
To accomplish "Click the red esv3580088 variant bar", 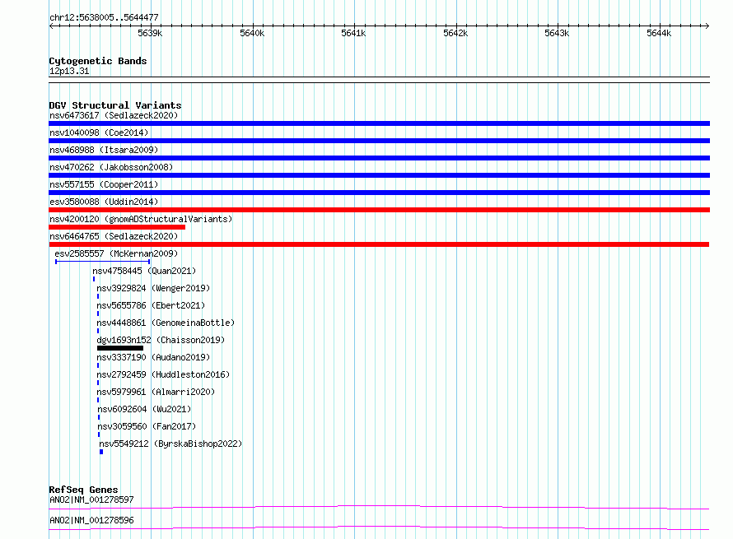I will point(379,210).
